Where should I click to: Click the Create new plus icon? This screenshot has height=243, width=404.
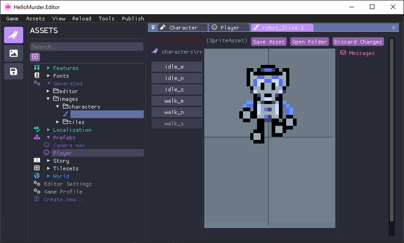(37, 199)
